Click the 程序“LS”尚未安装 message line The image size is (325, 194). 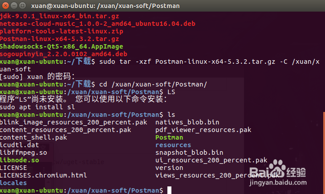pos(83,99)
